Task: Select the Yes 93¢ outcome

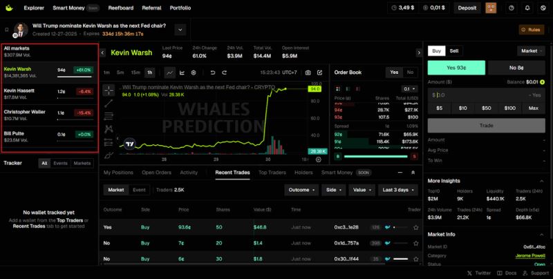Action: click(x=456, y=68)
